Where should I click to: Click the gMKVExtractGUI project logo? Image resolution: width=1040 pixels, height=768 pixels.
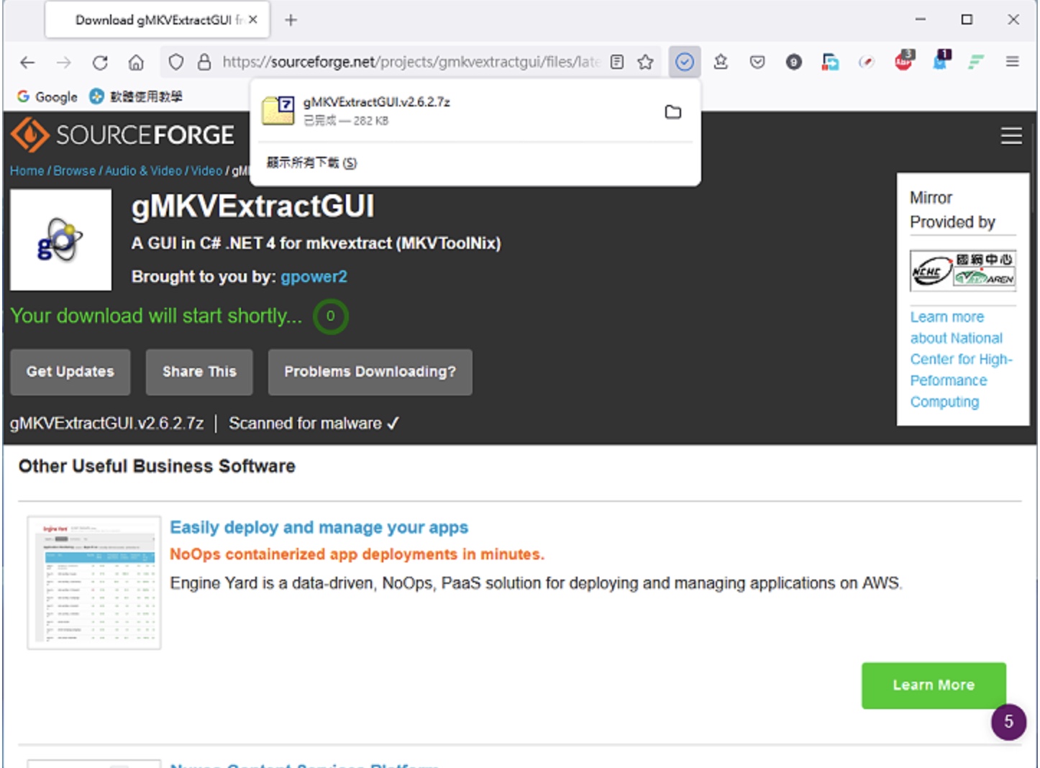pyautogui.click(x=60, y=240)
